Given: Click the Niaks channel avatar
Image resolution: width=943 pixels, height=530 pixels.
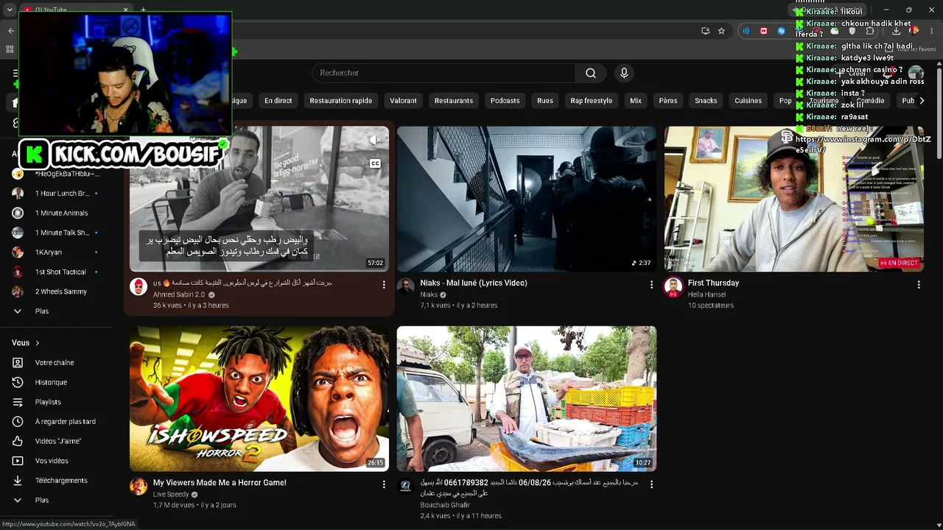Looking at the screenshot, I should click(406, 286).
